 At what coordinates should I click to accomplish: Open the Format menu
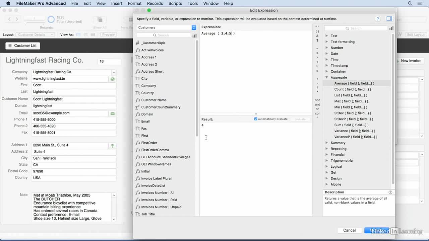134,3
